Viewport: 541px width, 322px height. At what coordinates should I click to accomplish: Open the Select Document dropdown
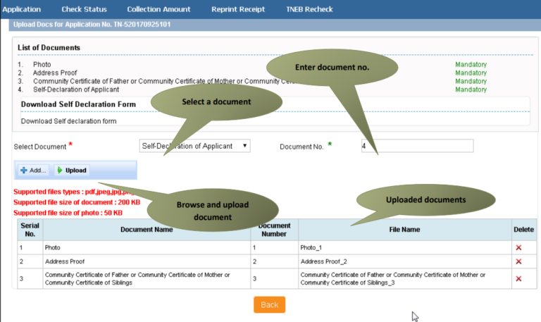[x=194, y=146]
